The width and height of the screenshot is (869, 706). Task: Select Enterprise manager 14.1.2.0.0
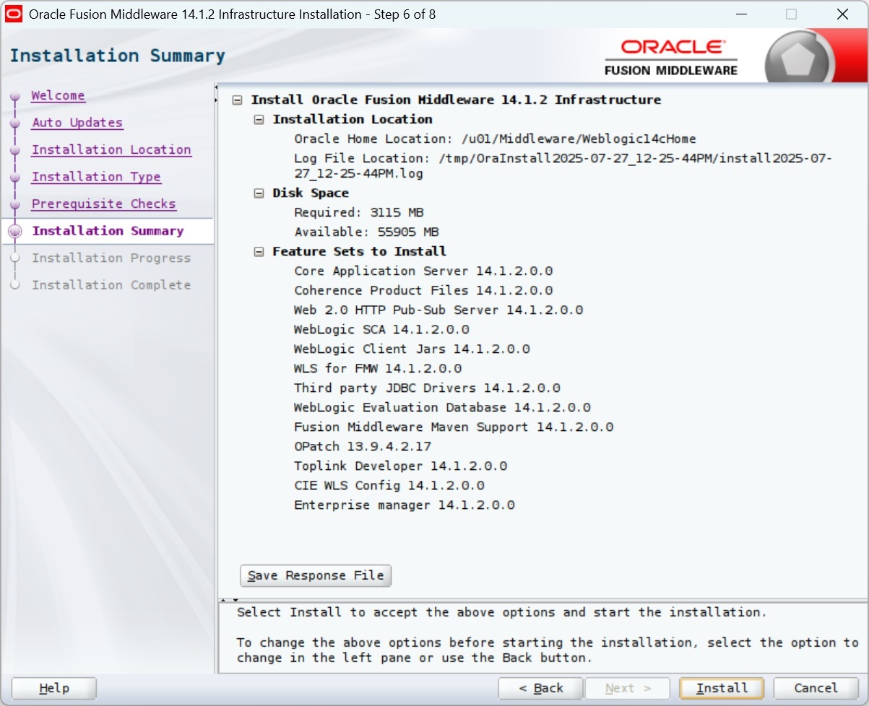tap(404, 505)
